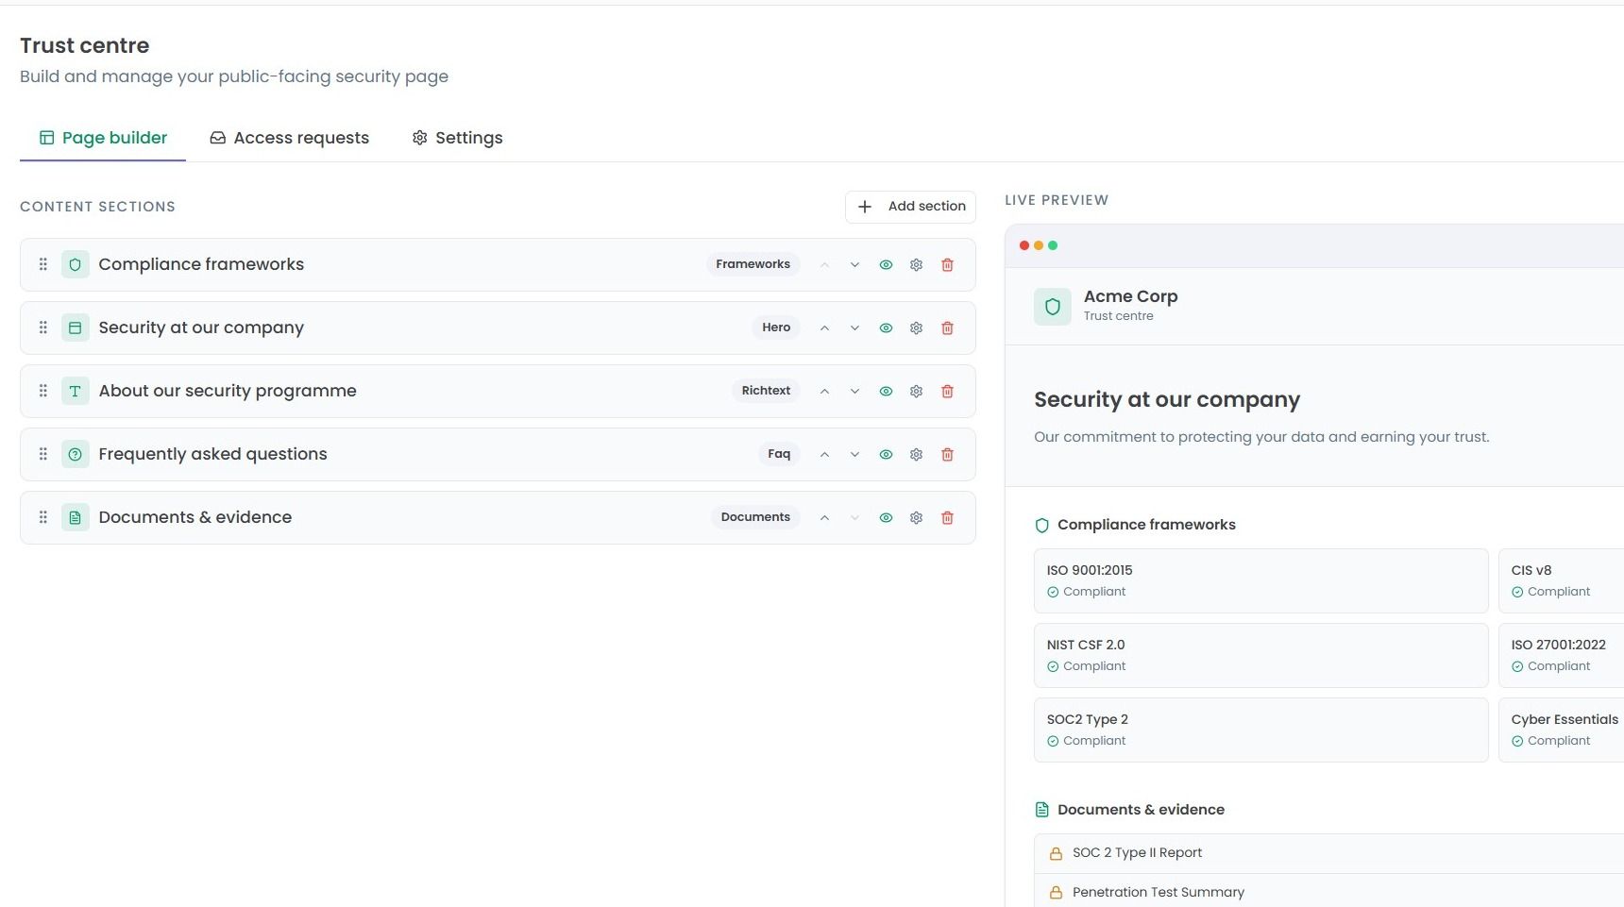Select CIS v8 framework card in preview

pos(1562,580)
